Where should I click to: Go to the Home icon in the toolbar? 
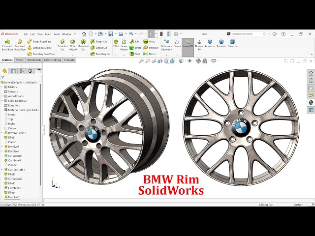click(x=84, y=34)
